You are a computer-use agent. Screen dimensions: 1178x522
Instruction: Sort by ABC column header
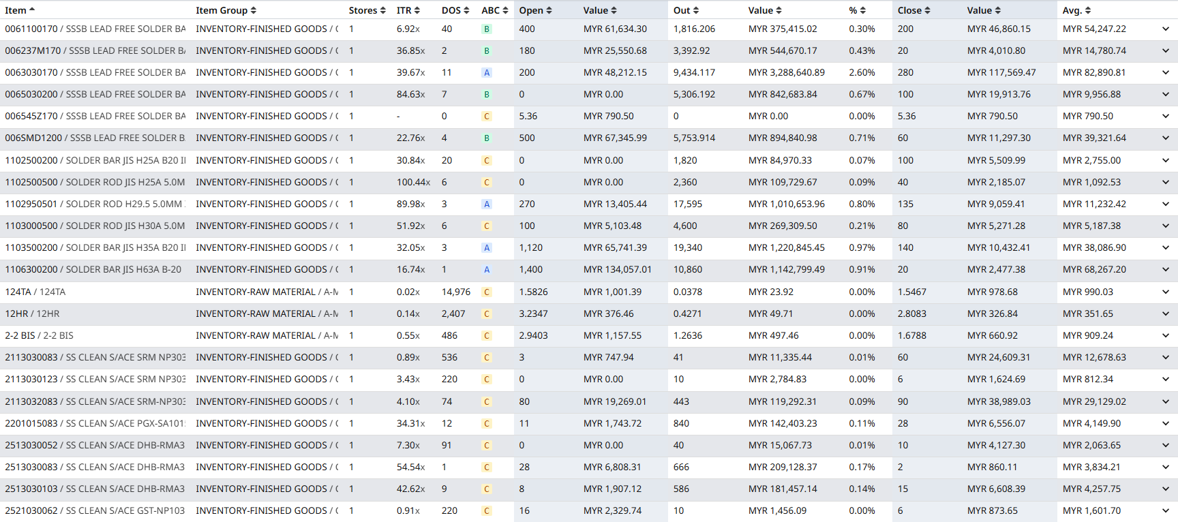click(495, 10)
